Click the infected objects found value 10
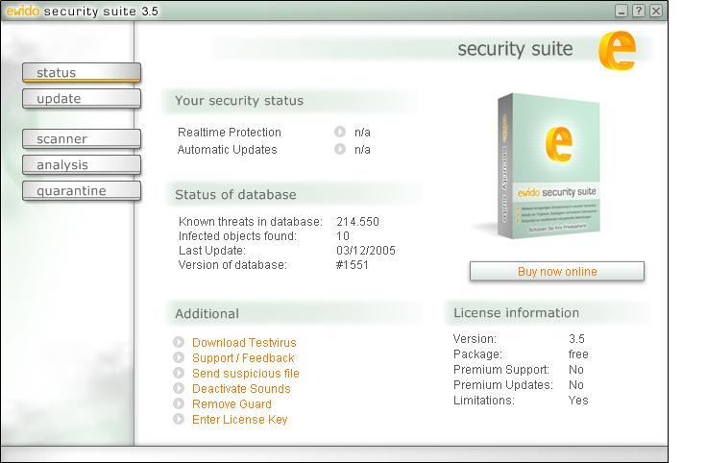This screenshot has height=463, width=707. click(x=343, y=235)
